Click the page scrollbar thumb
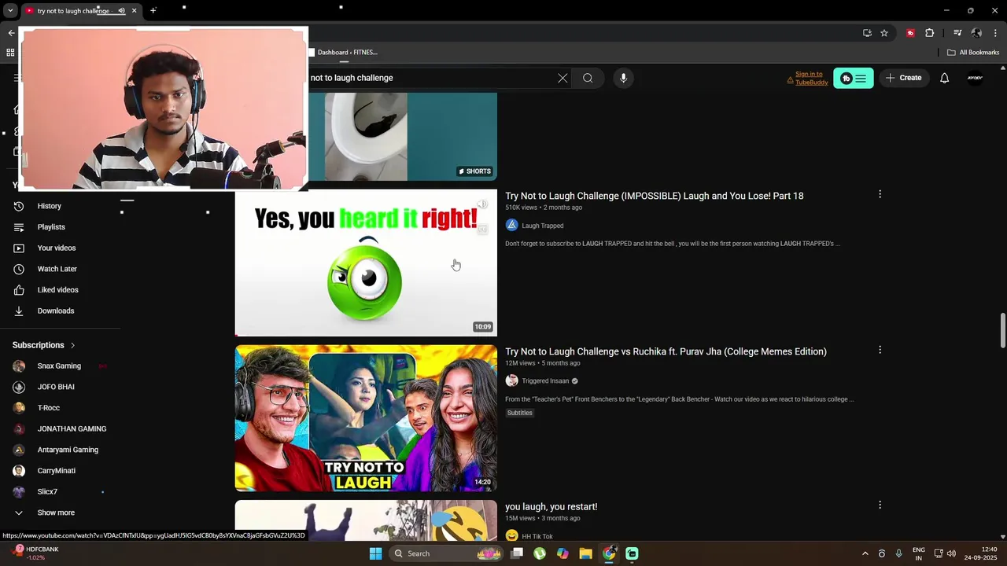1007x566 pixels. (x=1002, y=329)
